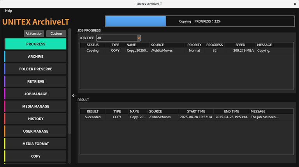Click /Public/Movies in result row
This screenshot has height=167, width=299.
(x=160, y=117)
